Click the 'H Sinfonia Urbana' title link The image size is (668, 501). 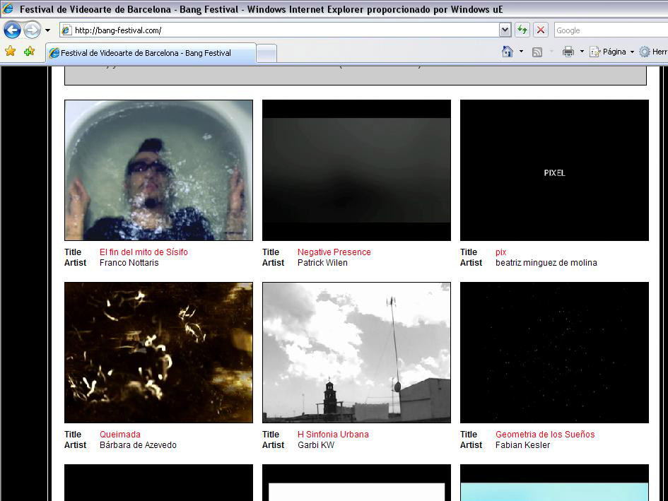[333, 435]
